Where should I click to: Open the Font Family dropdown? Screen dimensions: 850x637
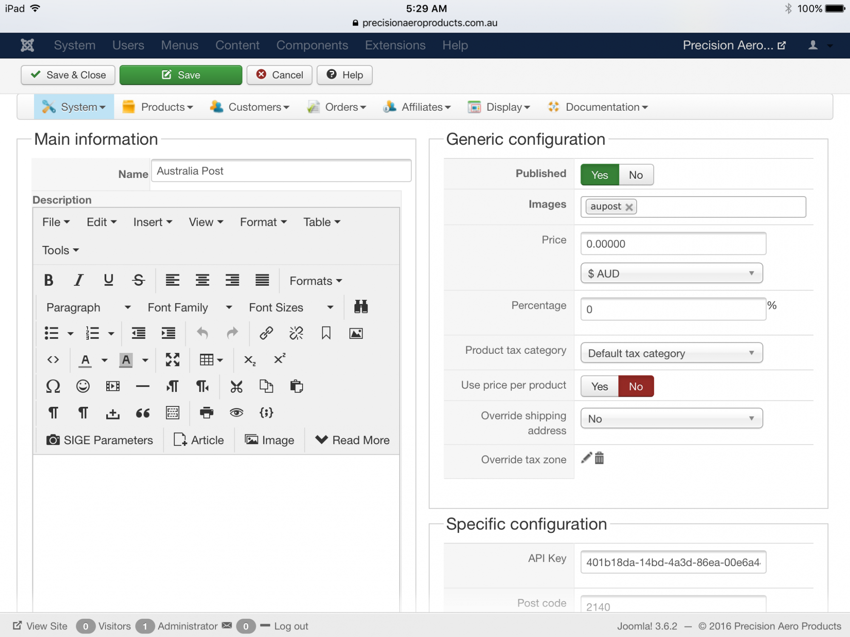point(190,307)
